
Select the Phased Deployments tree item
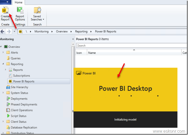(x=24, y=104)
